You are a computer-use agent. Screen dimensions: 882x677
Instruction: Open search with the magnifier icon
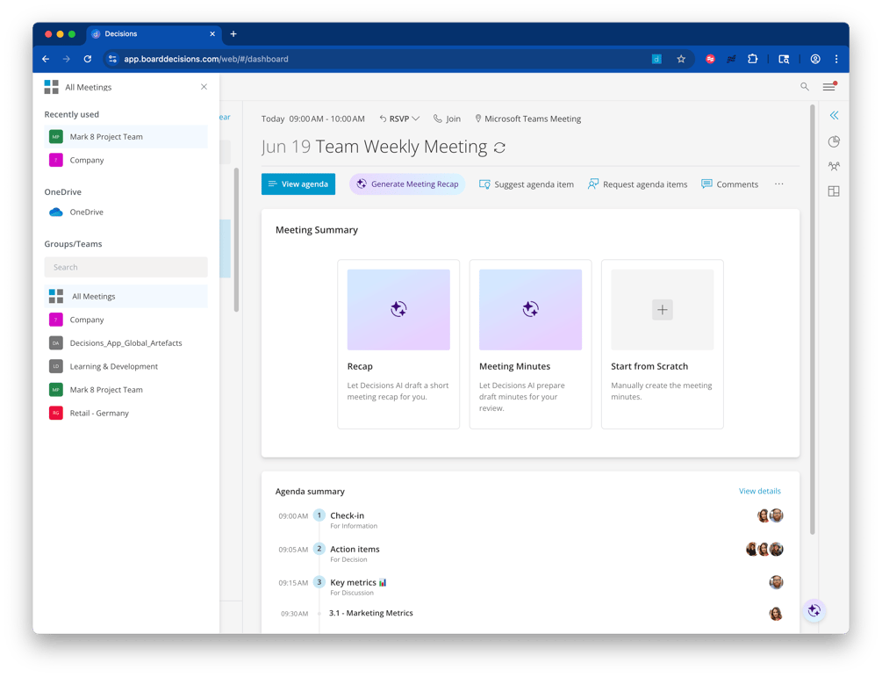tap(805, 86)
